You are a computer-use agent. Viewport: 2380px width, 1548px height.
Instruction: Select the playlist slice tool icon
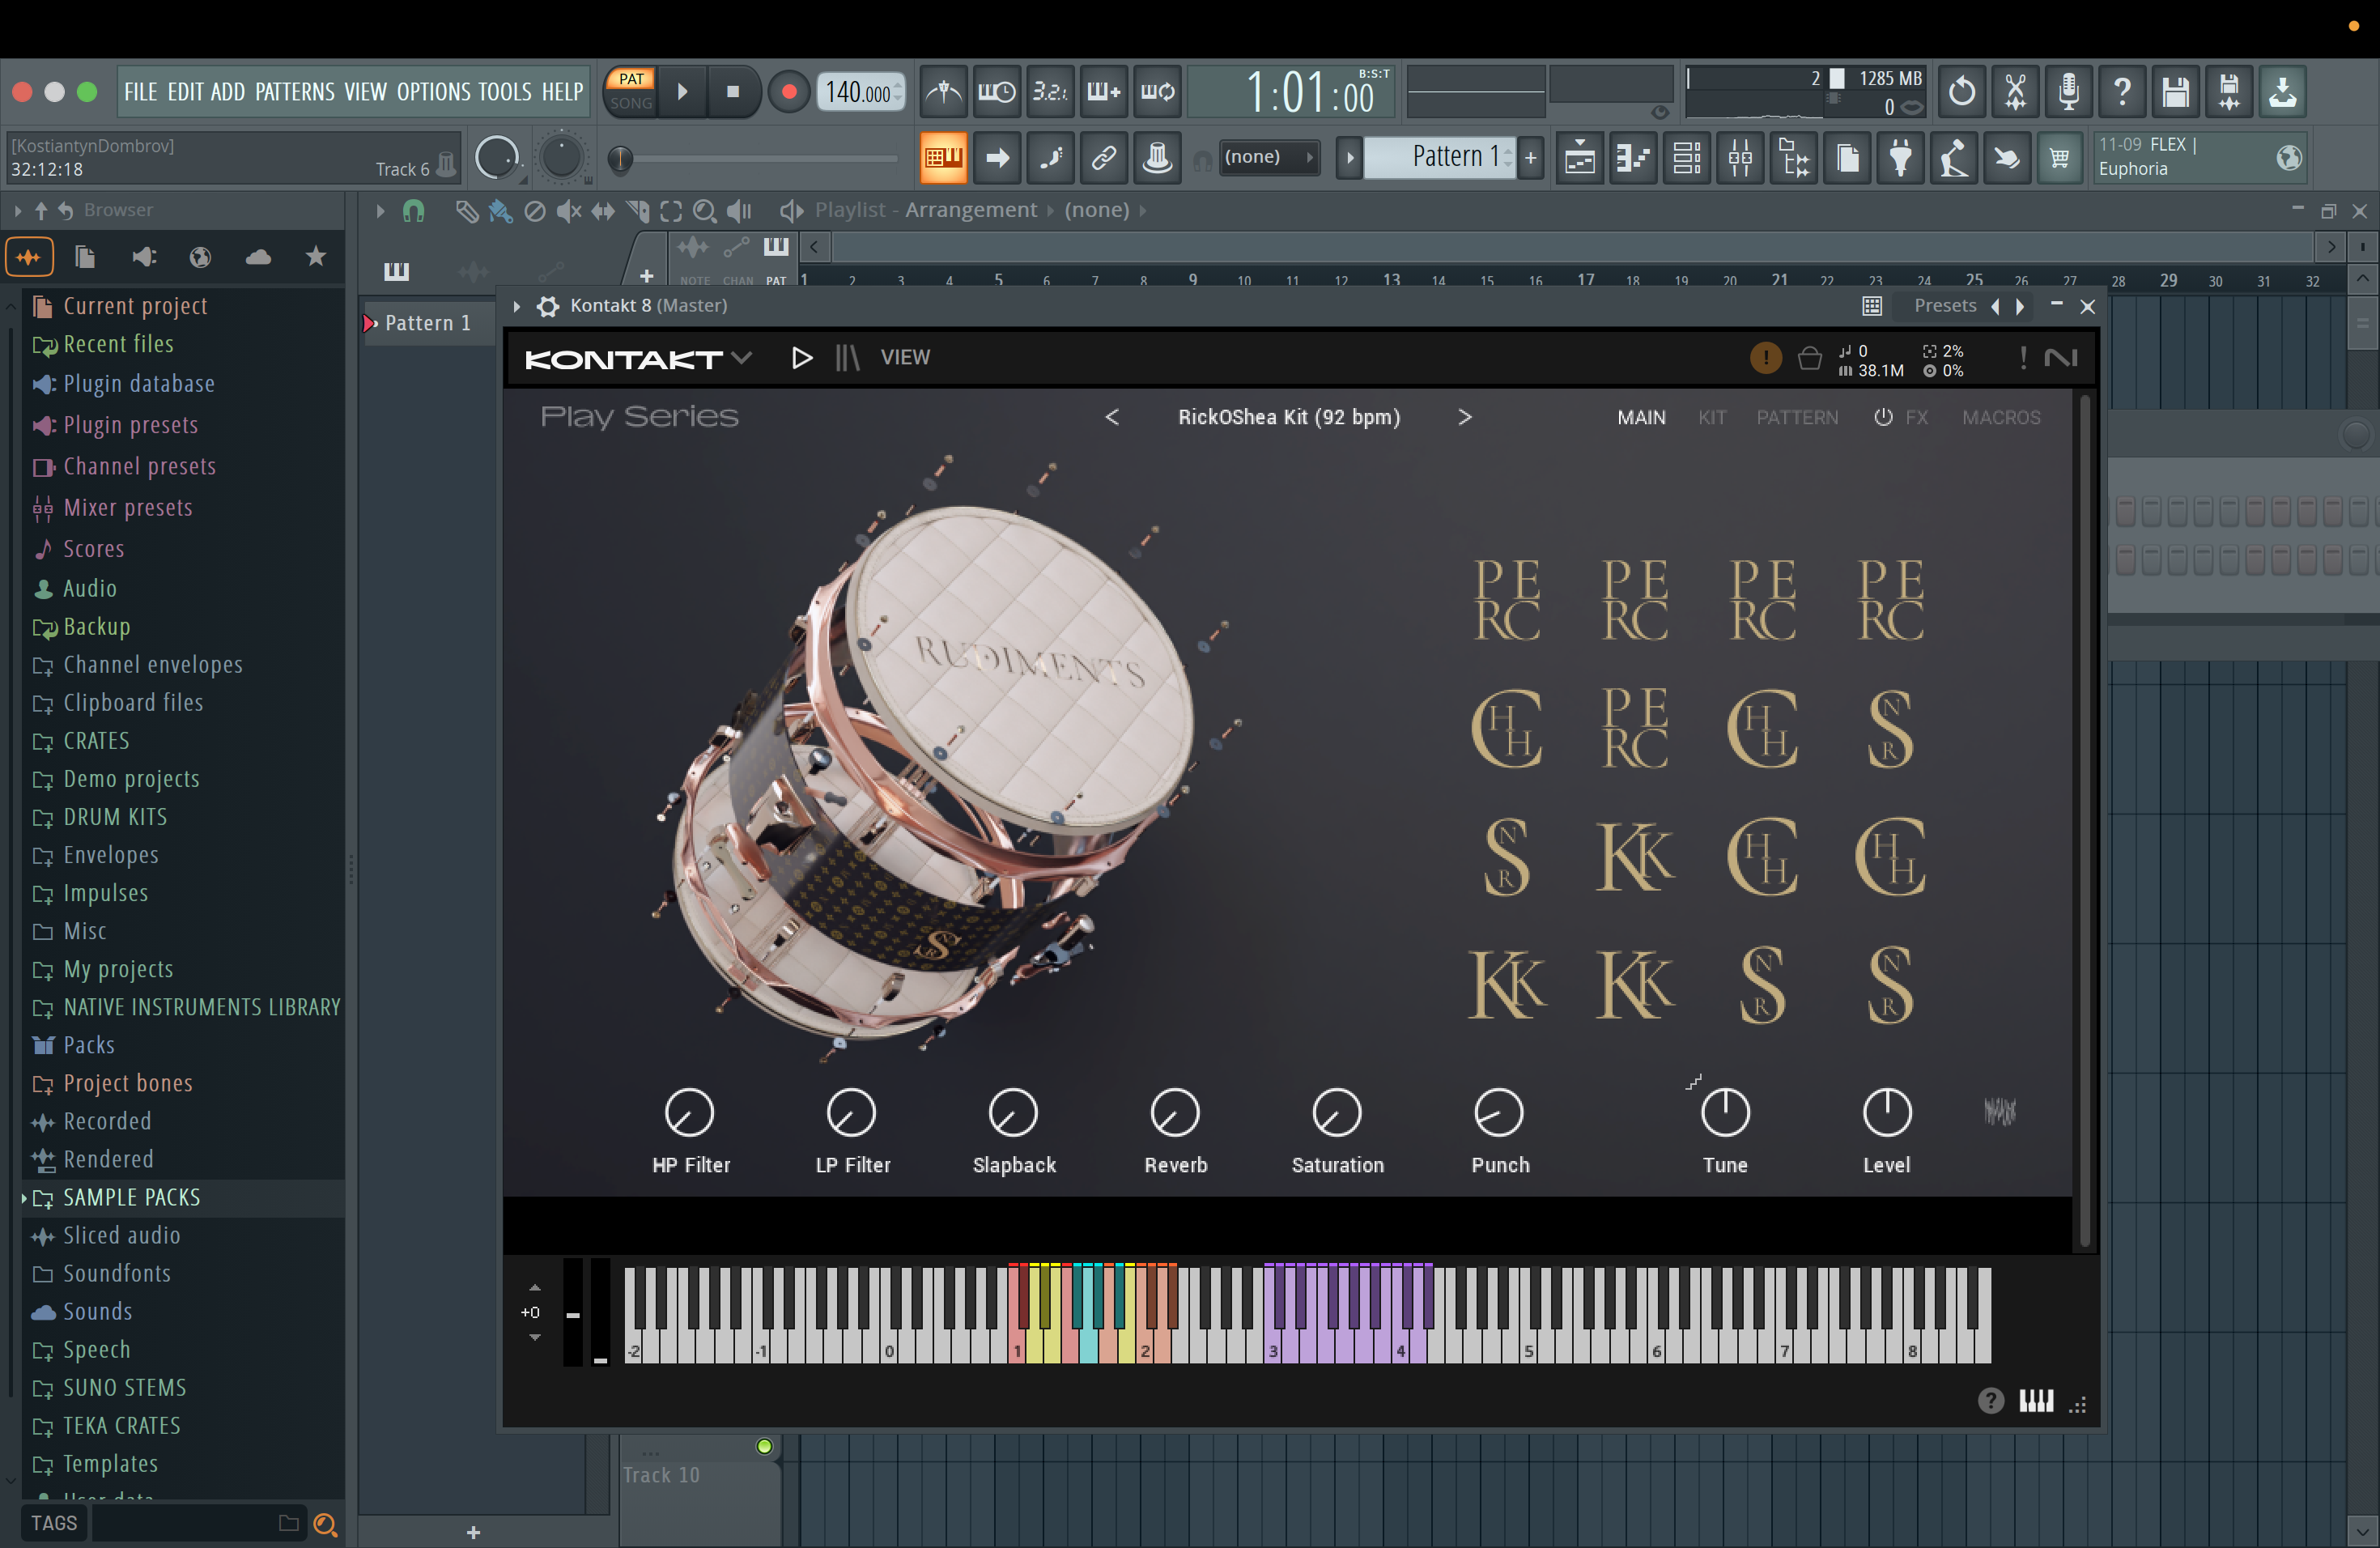636,211
